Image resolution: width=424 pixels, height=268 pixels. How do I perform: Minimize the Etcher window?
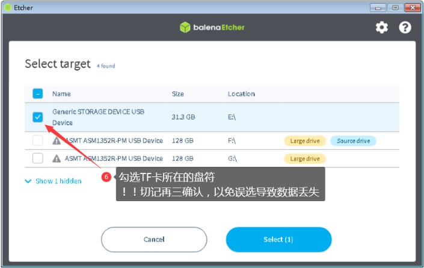[x=378, y=8]
